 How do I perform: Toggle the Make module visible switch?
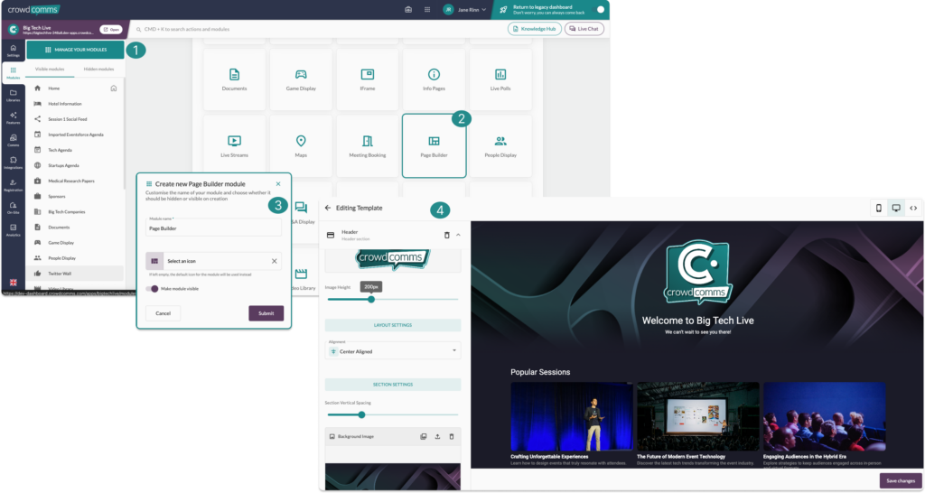[153, 289]
